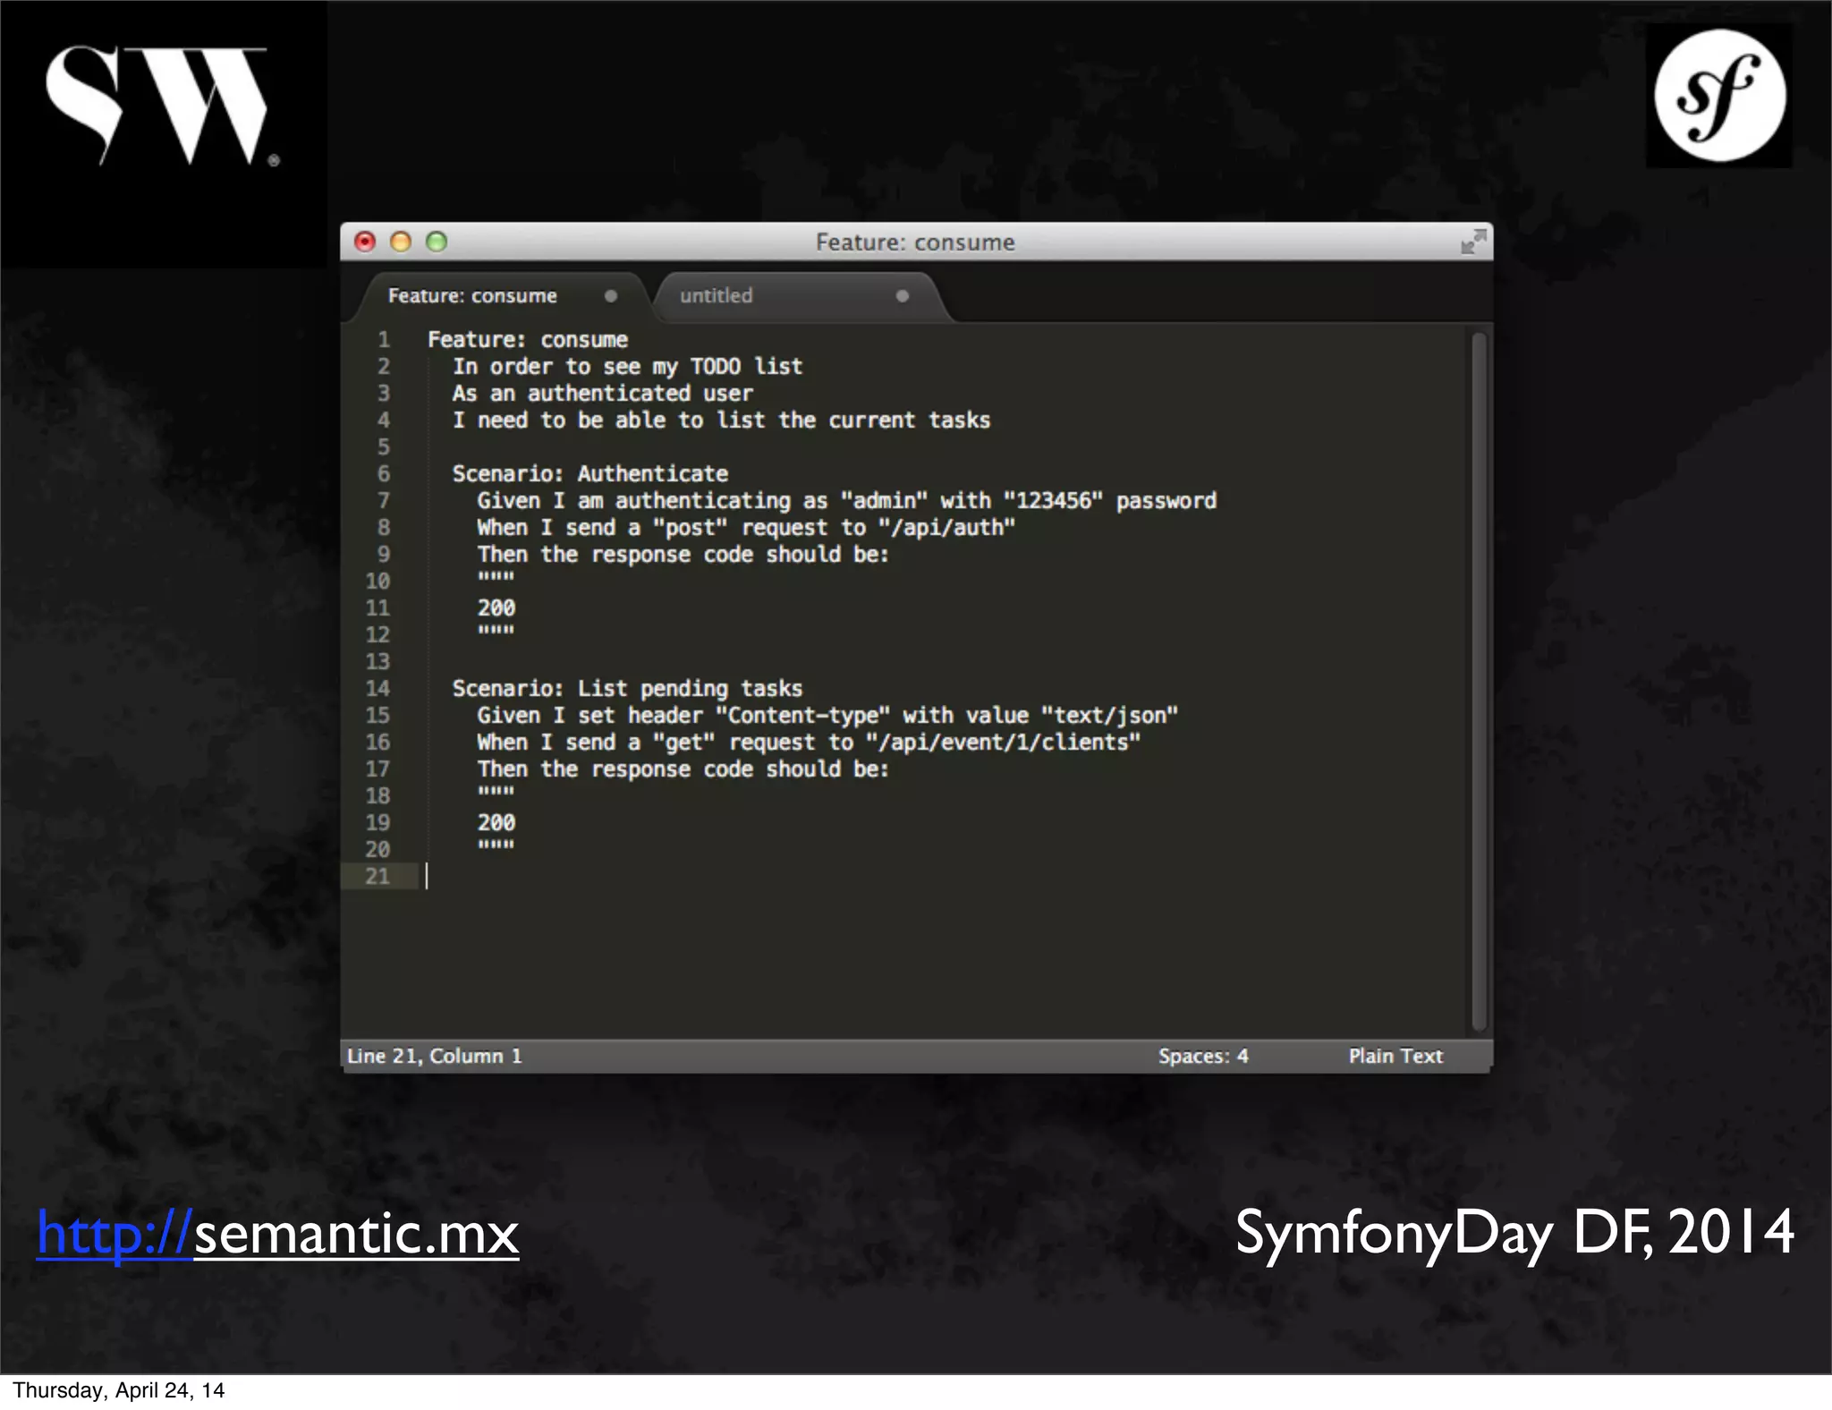
Task: Click 'Thursday, April 24, 14' date text
Action: click(118, 1390)
